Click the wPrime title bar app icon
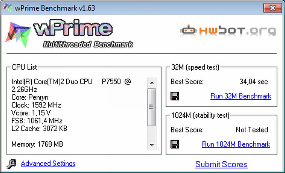 [7, 8]
